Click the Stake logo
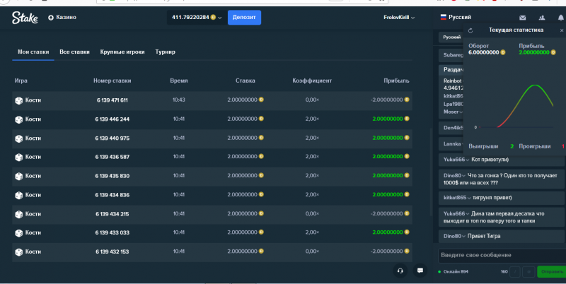The width and height of the screenshot is (566, 284). 25,17
